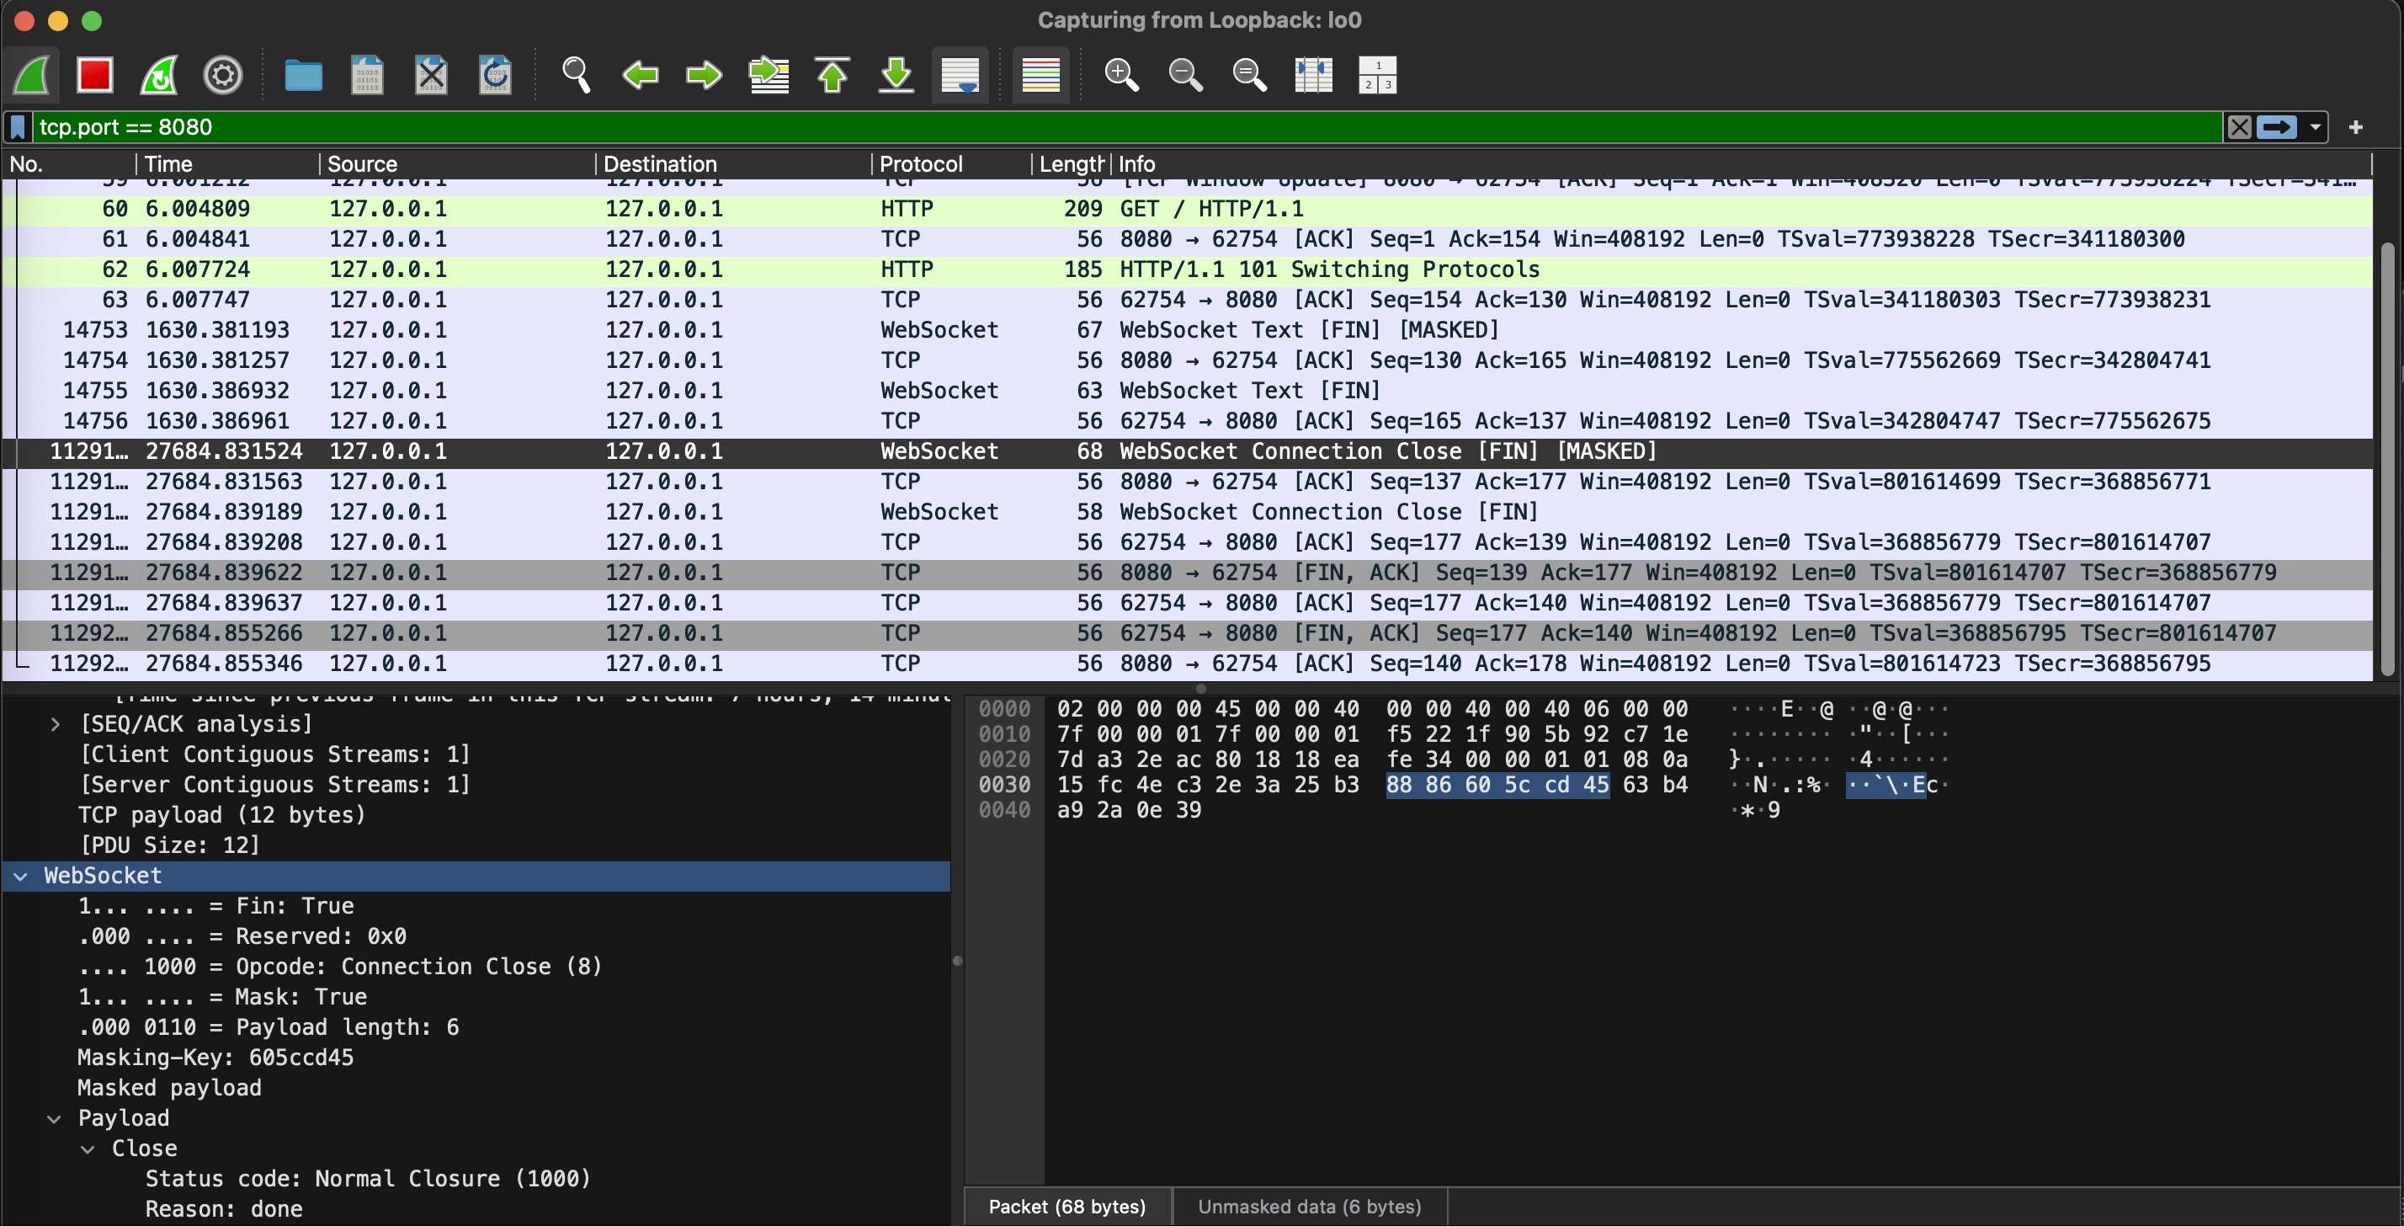
Task: Collapse the WebSocket protocol section
Action: click(20, 875)
